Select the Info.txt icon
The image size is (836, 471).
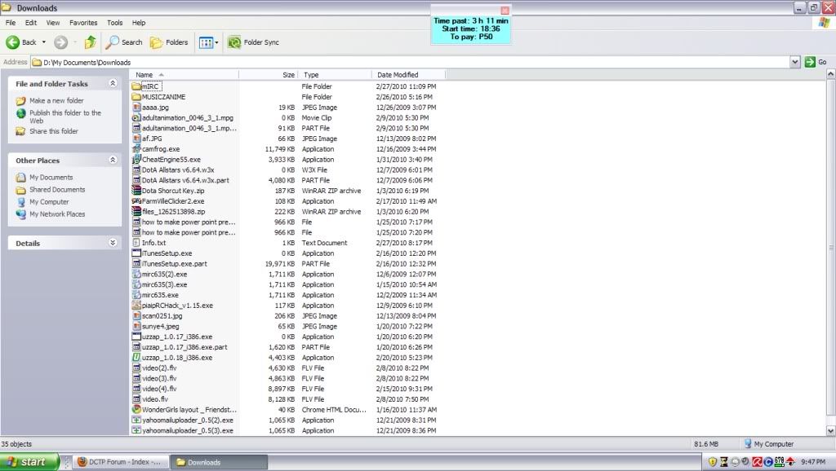(136, 243)
